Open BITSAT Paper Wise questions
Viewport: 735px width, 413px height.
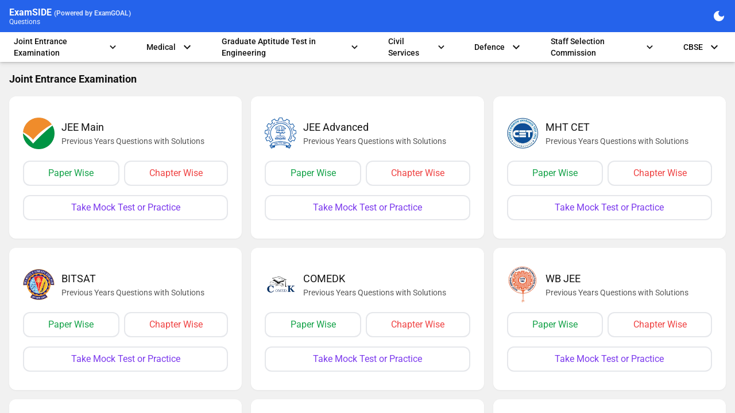pos(71,325)
